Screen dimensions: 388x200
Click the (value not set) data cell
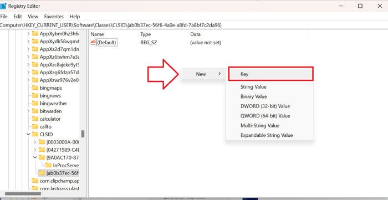(x=206, y=43)
